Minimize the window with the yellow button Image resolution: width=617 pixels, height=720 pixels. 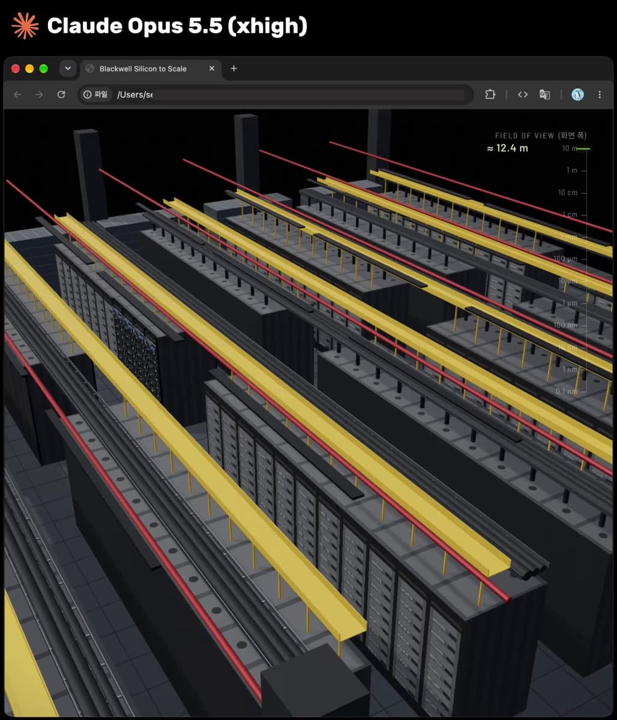click(29, 68)
